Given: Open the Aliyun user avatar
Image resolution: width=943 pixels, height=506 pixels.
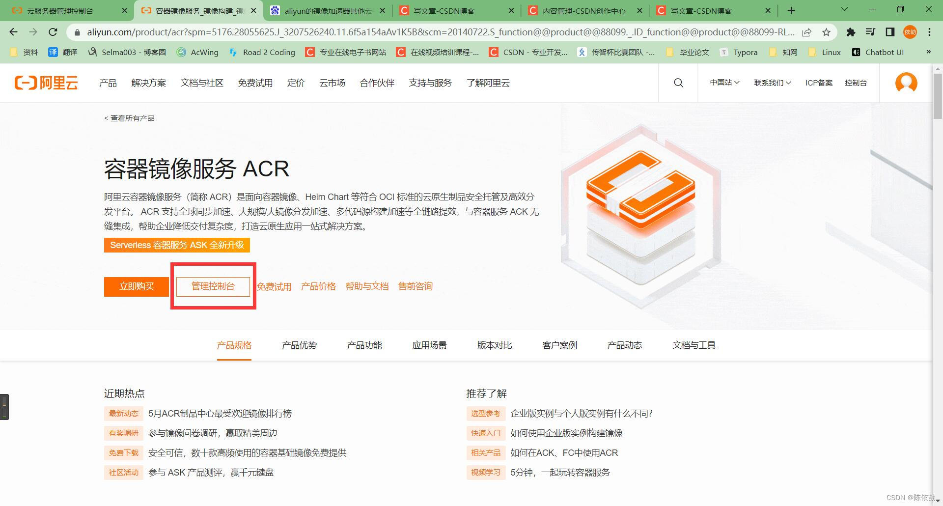Looking at the screenshot, I should point(906,83).
